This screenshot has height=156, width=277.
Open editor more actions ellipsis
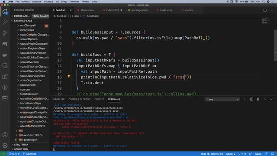271,10
